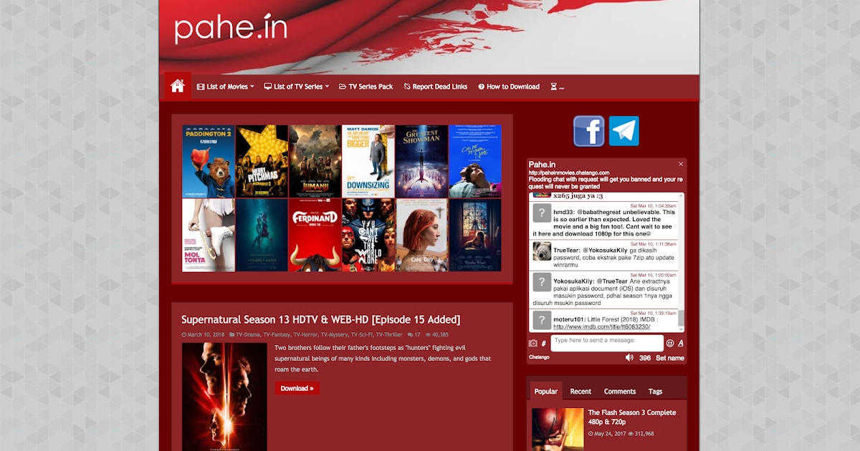Viewport: 860px width, 451px height.
Task: Go to the home page icon
Action: pos(178,86)
